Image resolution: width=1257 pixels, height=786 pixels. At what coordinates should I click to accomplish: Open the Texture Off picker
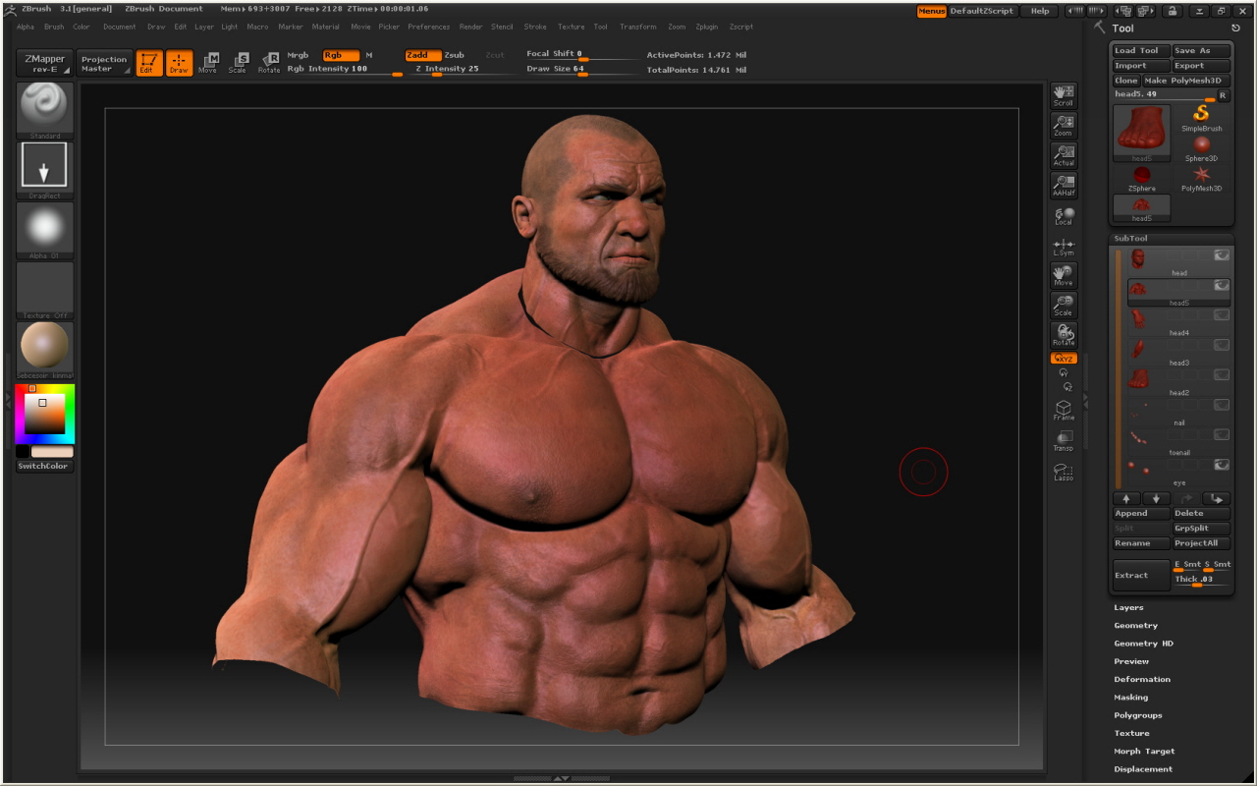tap(45, 291)
